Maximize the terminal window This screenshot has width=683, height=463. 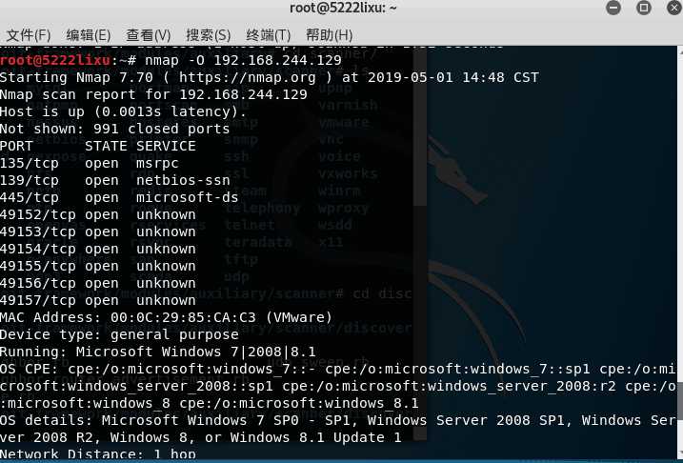(644, 9)
